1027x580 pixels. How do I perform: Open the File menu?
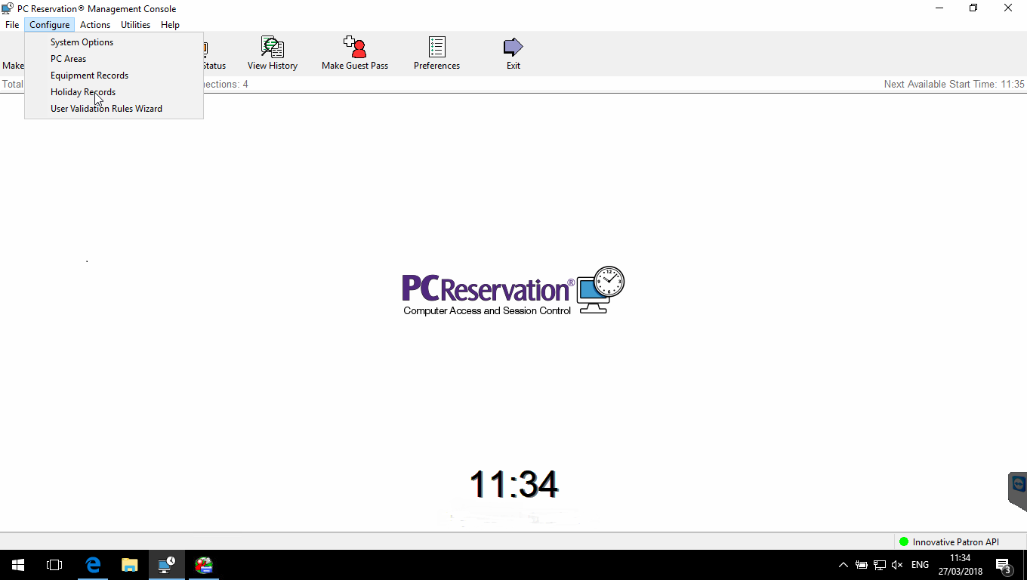pos(12,25)
